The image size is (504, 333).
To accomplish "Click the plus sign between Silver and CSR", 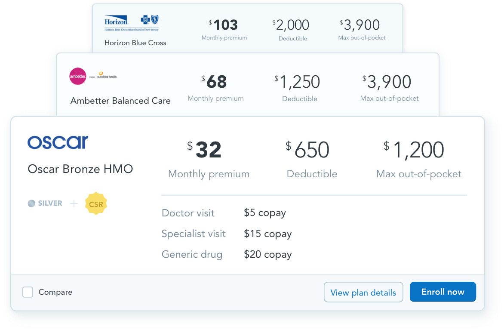I will point(74,203).
